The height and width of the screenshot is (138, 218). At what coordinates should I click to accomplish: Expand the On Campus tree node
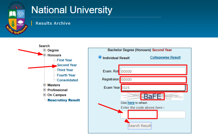(44, 95)
